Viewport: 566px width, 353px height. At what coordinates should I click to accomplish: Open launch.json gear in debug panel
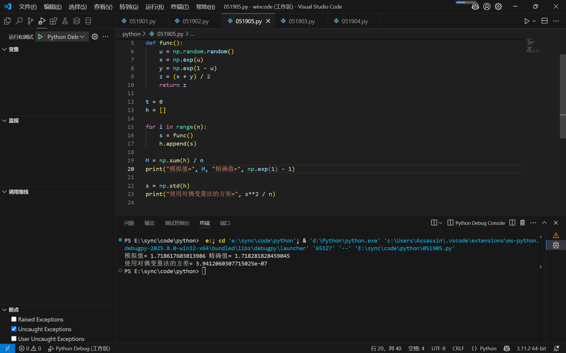pyautogui.click(x=95, y=37)
